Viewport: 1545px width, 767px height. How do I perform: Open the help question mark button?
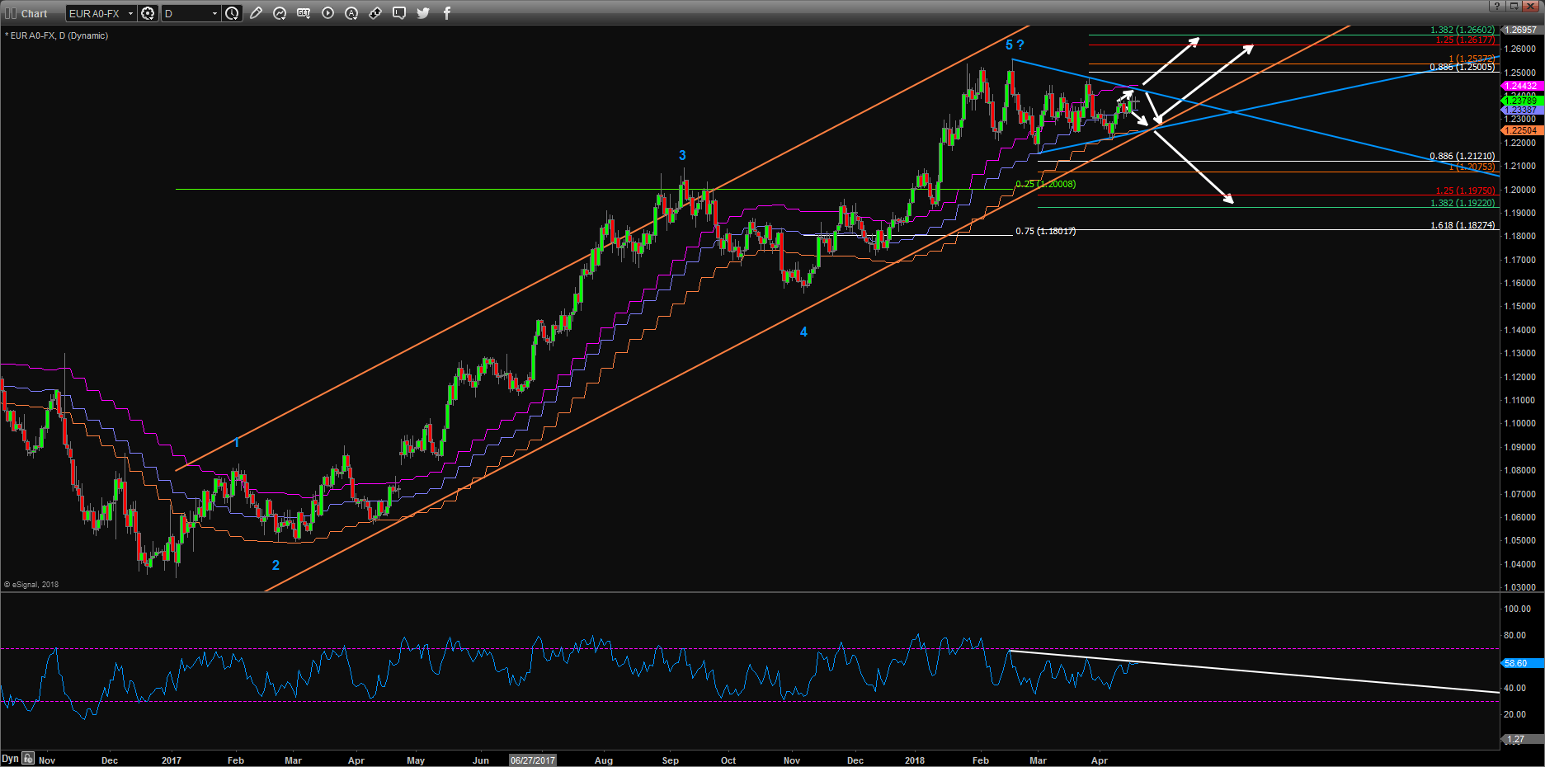[1496, 6]
